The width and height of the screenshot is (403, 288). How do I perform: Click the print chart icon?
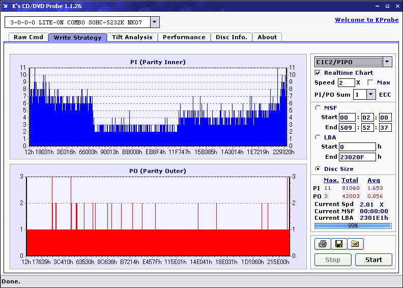point(322,244)
